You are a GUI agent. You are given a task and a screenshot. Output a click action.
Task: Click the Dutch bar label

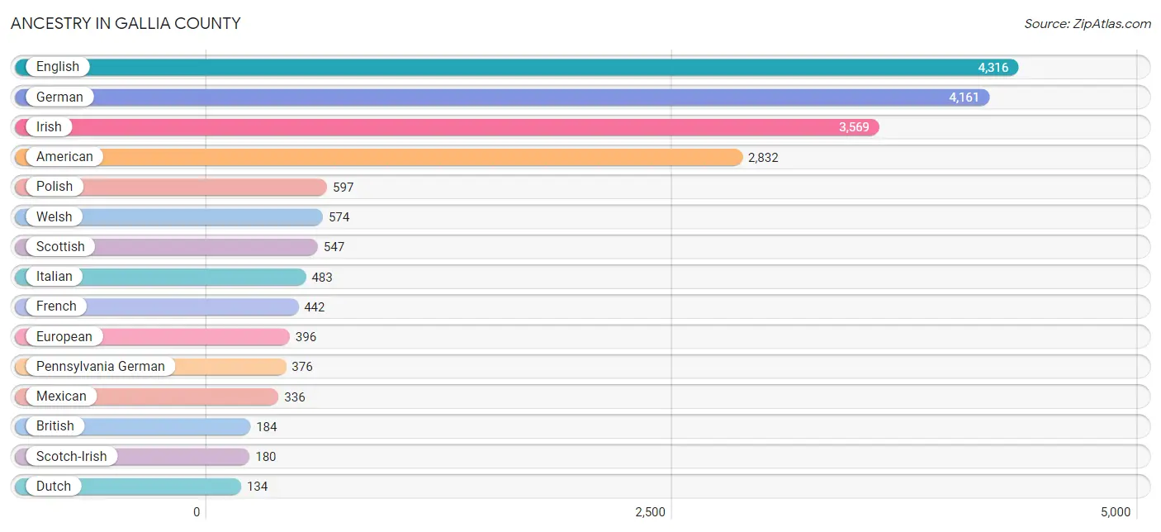point(54,486)
